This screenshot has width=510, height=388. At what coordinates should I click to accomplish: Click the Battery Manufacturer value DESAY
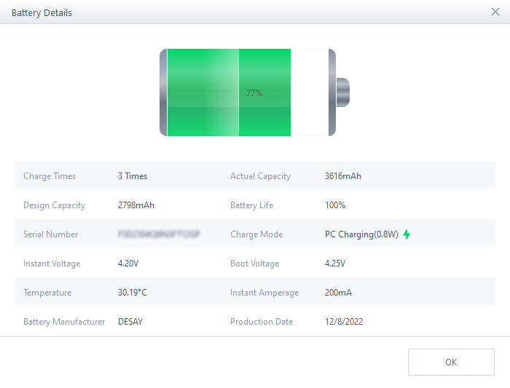pyautogui.click(x=130, y=322)
